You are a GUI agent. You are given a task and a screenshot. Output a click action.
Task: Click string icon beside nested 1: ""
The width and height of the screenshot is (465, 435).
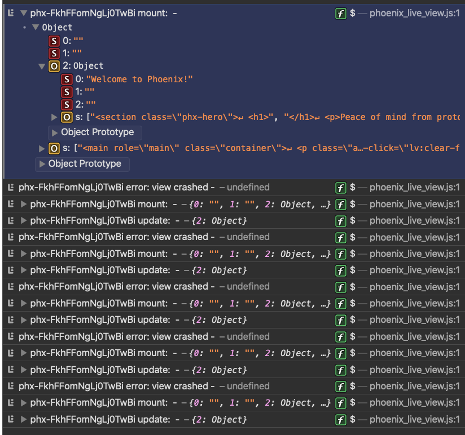[67, 92]
